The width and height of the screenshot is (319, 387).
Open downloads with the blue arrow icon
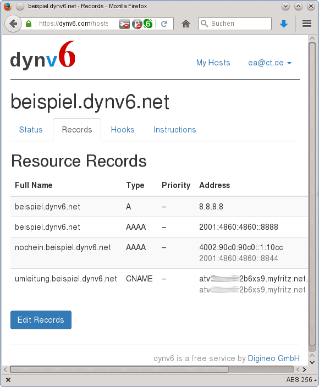tap(284, 24)
